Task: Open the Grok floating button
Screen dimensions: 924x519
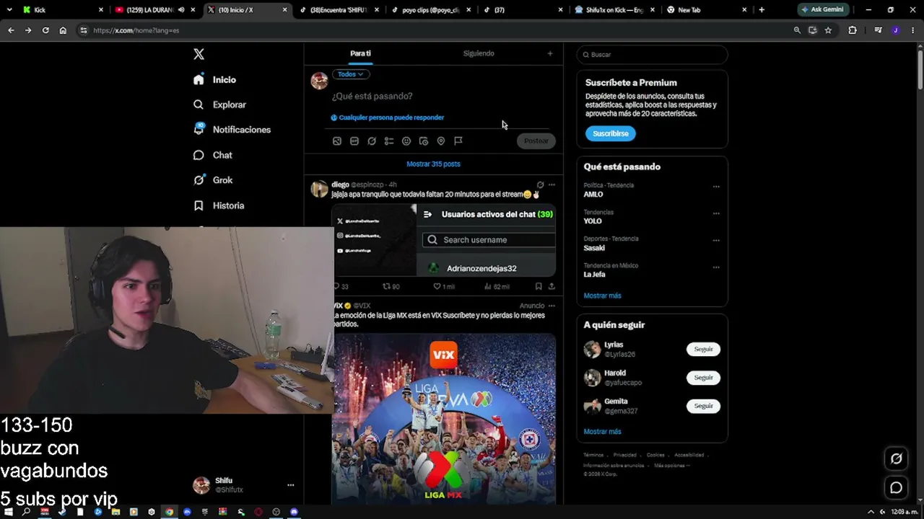Action: click(896, 458)
